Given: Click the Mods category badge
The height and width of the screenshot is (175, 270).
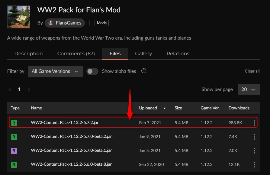Looking at the screenshot, I should tap(101, 23).
